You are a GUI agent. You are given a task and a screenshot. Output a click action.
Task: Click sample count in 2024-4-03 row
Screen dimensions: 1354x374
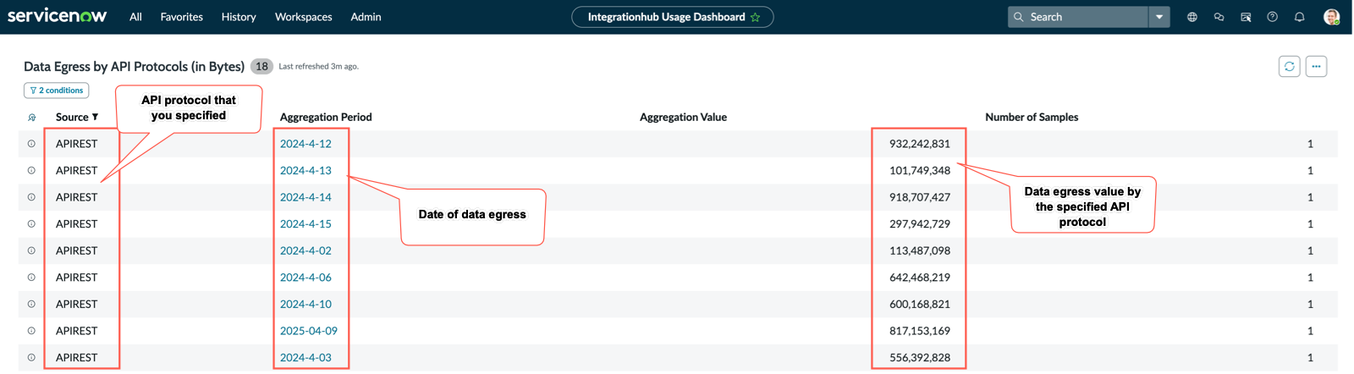tap(1310, 358)
